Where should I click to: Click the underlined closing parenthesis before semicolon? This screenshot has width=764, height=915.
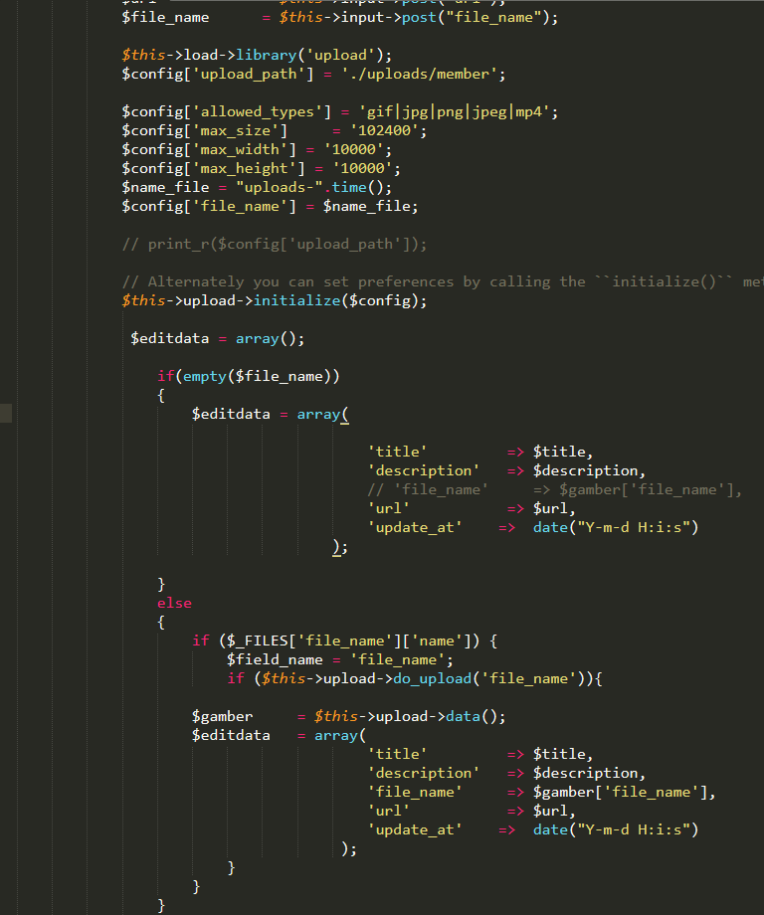336,547
